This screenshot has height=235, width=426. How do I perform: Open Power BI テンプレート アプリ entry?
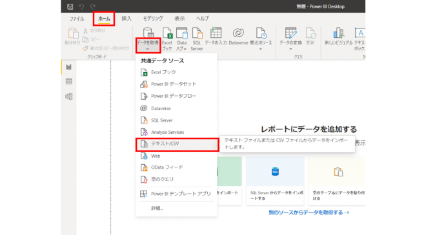tap(176, 194)
